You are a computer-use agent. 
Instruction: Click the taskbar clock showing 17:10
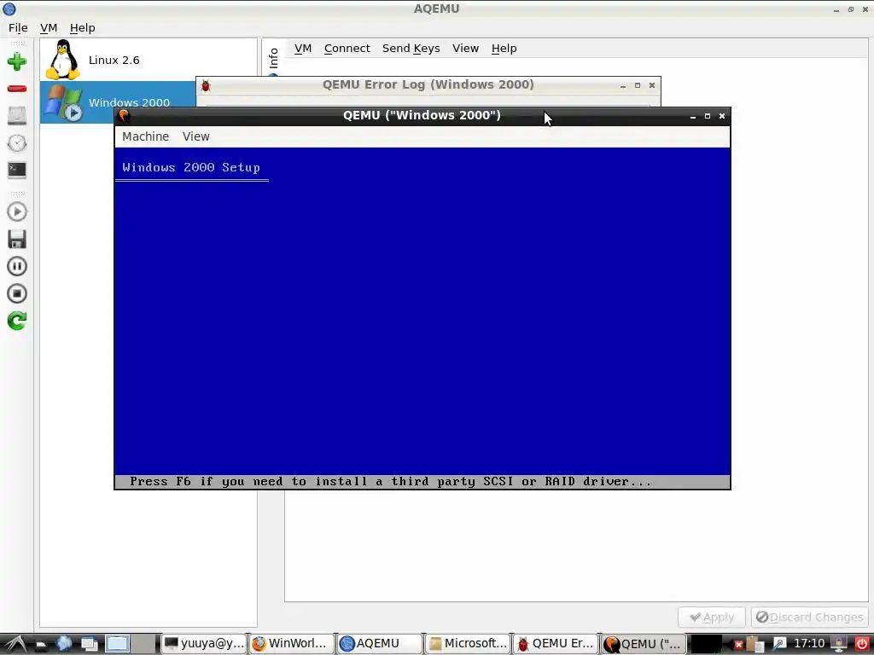coord(809,644)
